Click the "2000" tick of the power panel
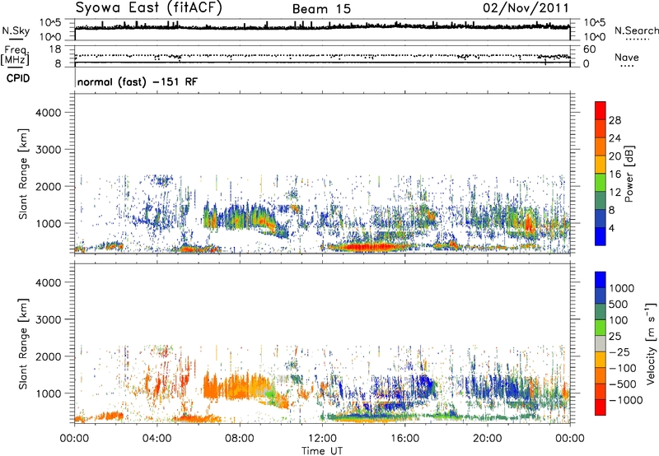659x456 pixels. pos(49,186)
